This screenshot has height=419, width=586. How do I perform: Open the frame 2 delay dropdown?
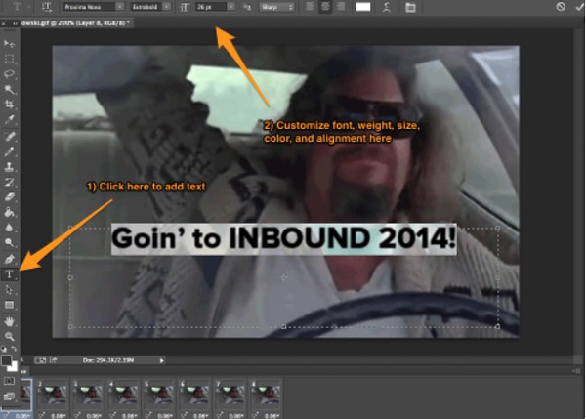pyautogui.click(x=59, y=416)
